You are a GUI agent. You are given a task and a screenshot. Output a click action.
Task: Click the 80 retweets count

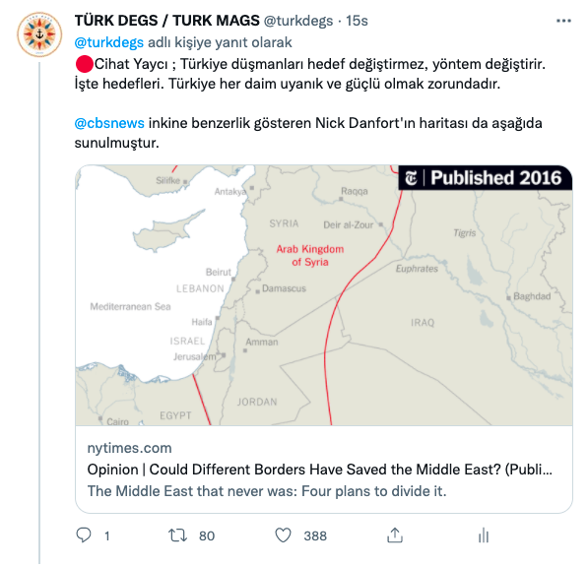(207, 535)
